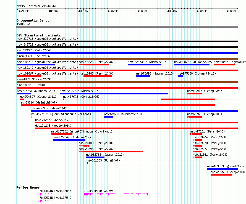Viewport: 246px width, 204px height.
Task: Open nssv19278 (Perry2008) variant
Action: (210, 143)
